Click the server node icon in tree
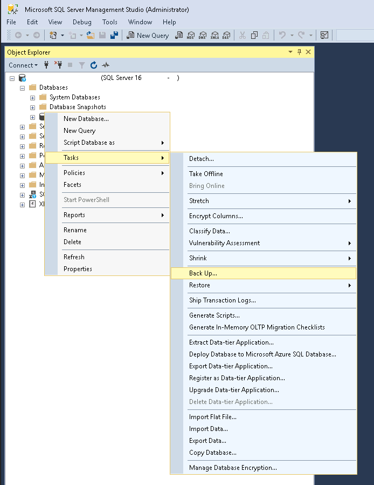 pyautogui.click(x=22, y=78)
